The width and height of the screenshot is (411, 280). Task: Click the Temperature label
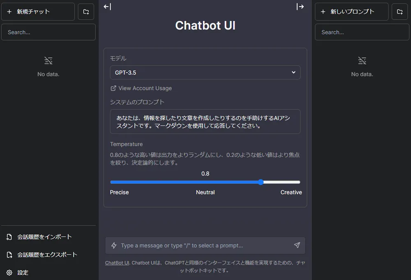[x=126, y=144]
